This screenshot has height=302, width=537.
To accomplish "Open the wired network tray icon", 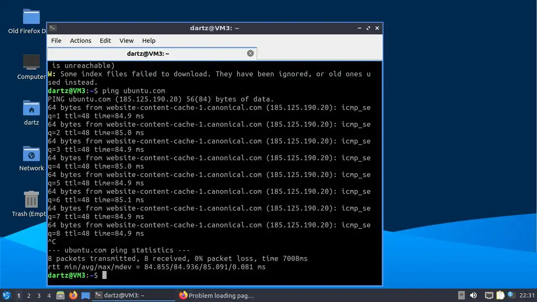I will 489,295.
